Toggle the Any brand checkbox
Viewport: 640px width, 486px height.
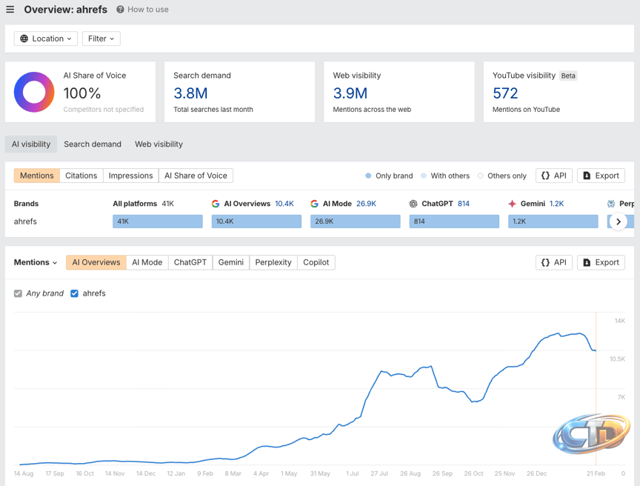pos(18,293)
